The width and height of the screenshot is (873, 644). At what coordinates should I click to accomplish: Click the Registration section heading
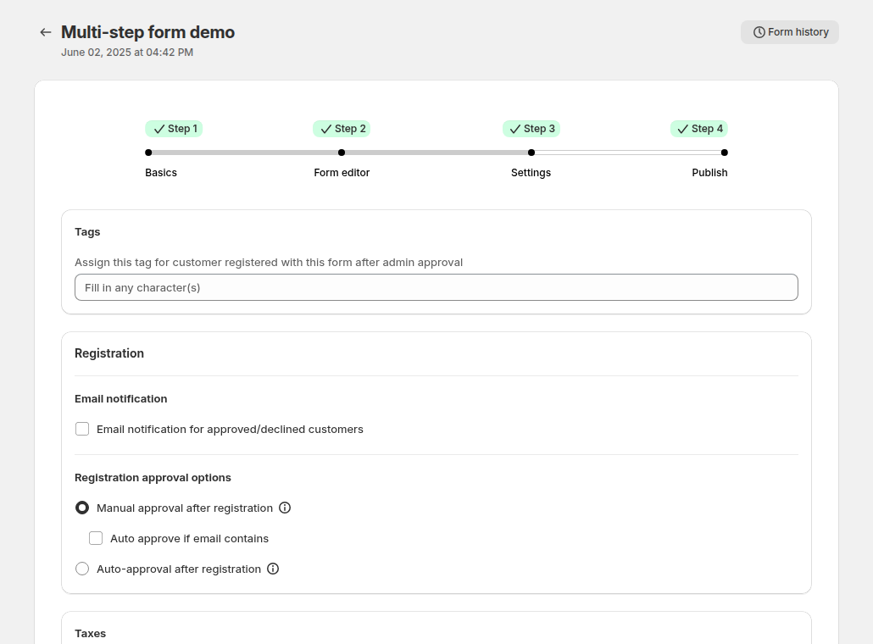point(109,353)
